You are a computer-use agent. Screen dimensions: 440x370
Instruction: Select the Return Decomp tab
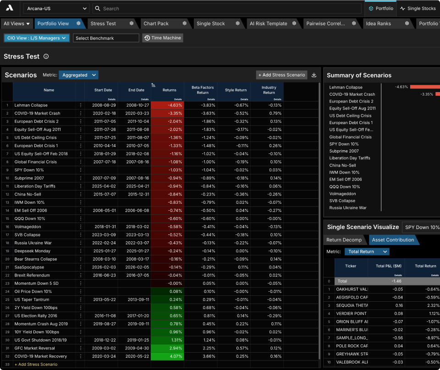pos(344,240)
